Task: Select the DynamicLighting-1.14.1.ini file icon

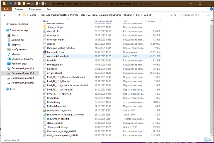Action: tap(45, 48)
